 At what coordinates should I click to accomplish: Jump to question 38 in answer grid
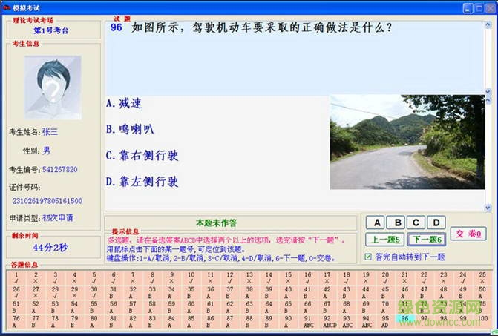click(x=249, y=292)
